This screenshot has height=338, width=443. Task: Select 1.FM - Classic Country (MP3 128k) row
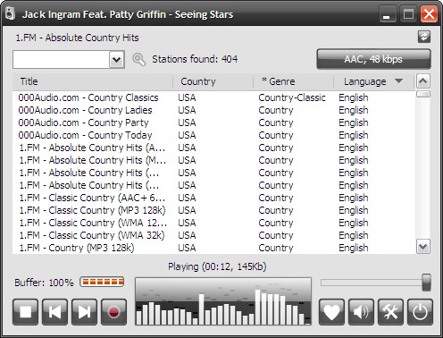(213, 210)
